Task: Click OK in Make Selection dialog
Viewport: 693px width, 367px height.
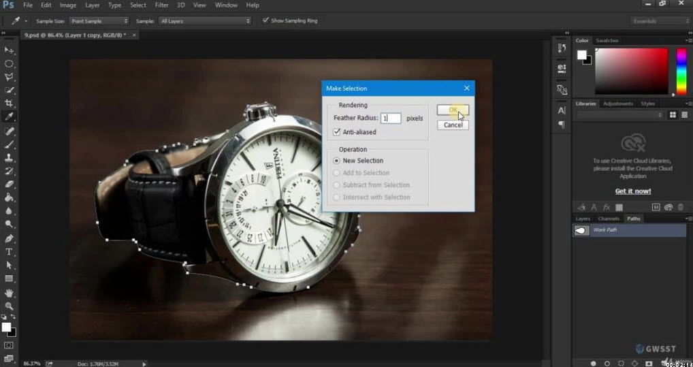Action: tap(453, 110)
